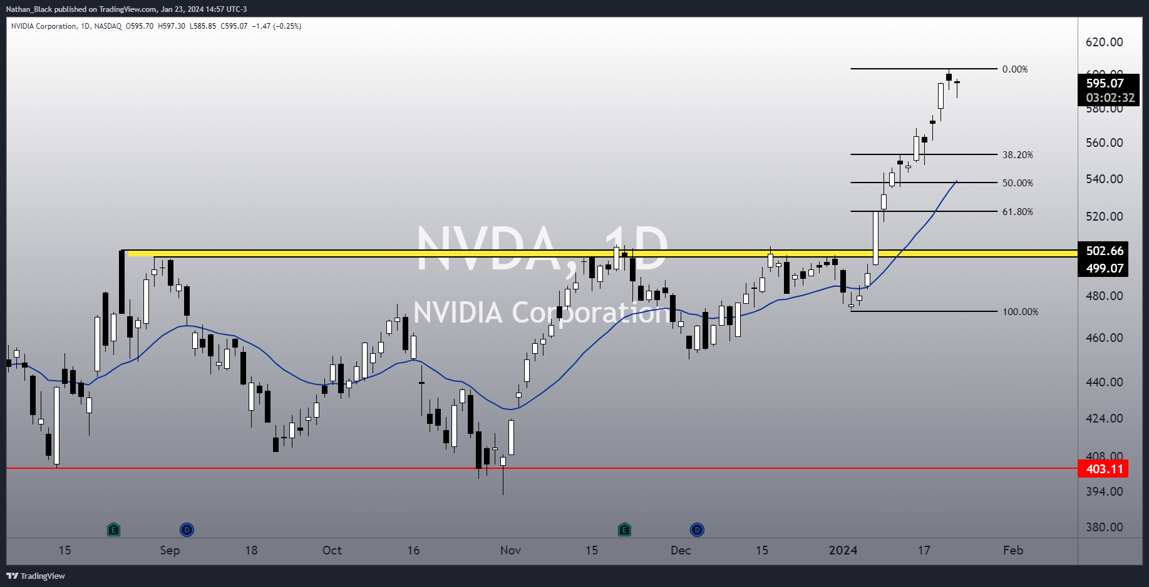Select the 0.00% Fibonacci level label
1149x587 pixels.
[x=1015, y=69]
